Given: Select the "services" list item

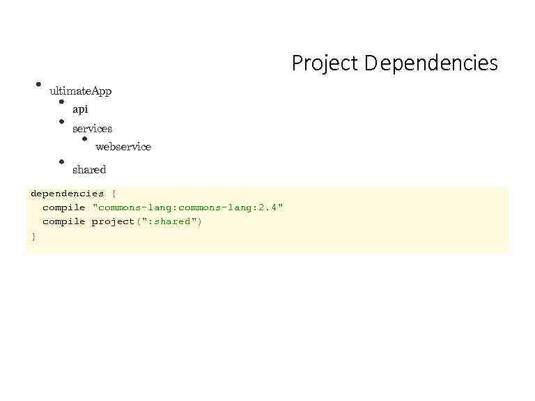Looking at the screenshot, I should coord(93,129).
